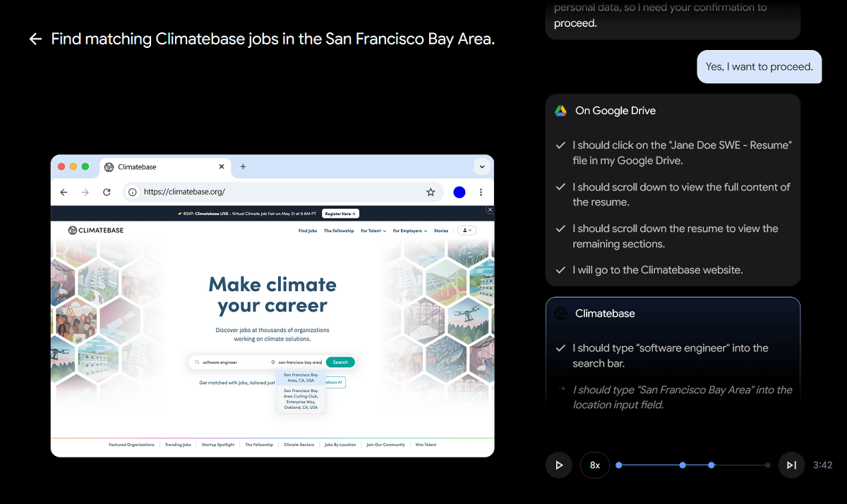The height and width of the screenshot is (504, 847).
Task: Click step about typing San Francisco Bay Area
Action: [683, 398]
